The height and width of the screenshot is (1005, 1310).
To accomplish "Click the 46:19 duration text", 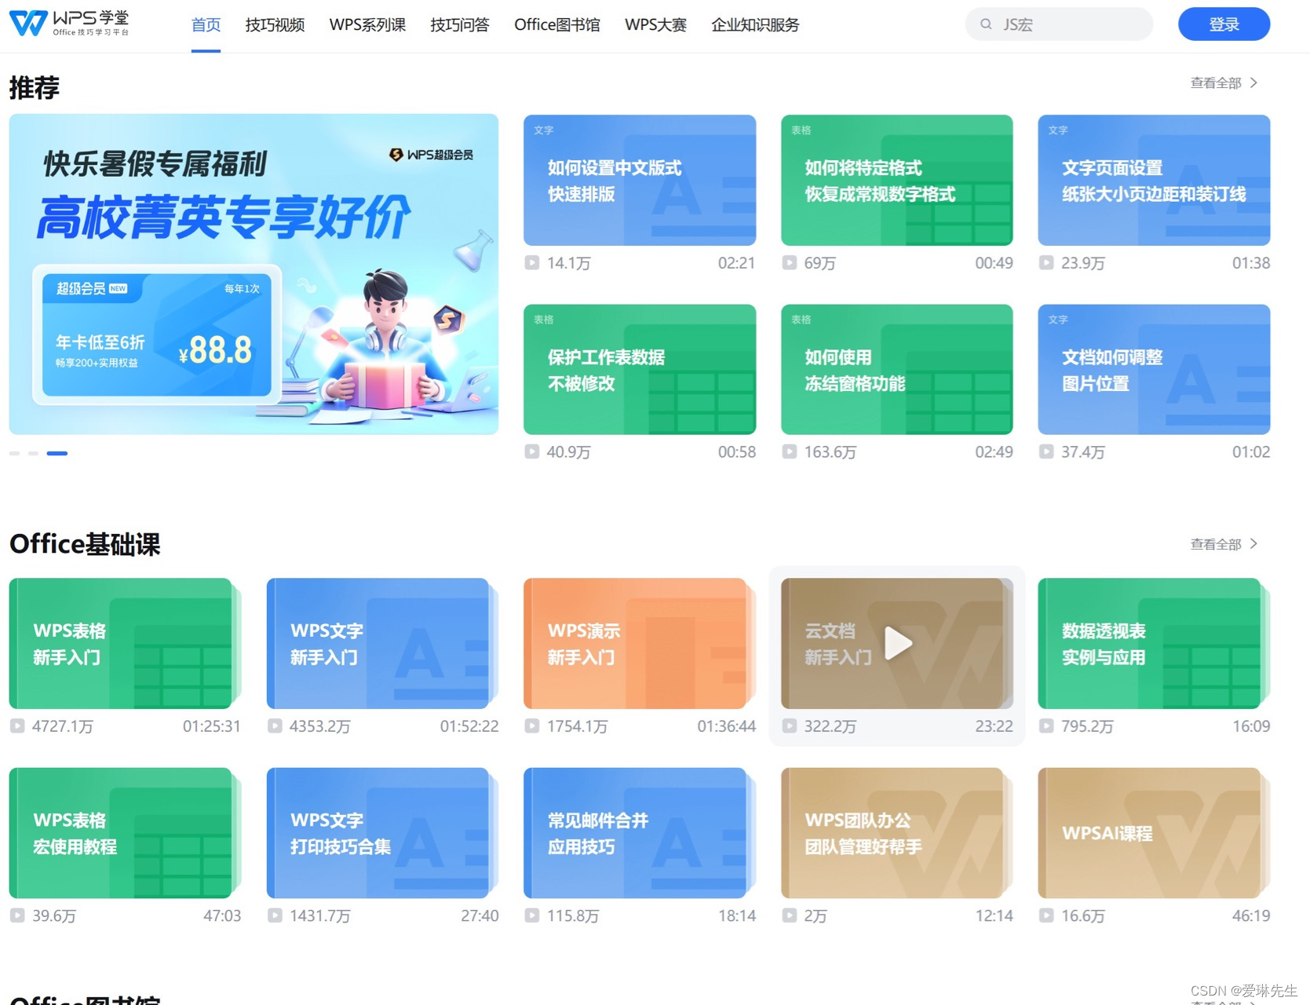I will tap(1251, 915).
